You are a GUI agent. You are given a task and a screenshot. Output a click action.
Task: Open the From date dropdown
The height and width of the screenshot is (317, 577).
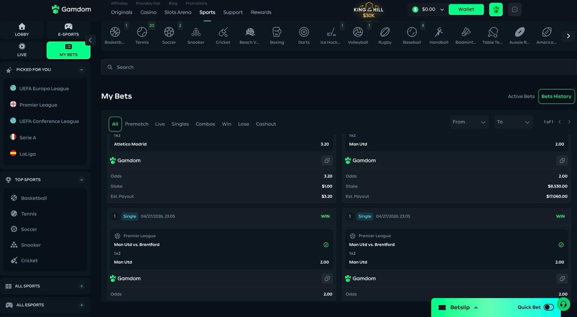click(469, 122)
